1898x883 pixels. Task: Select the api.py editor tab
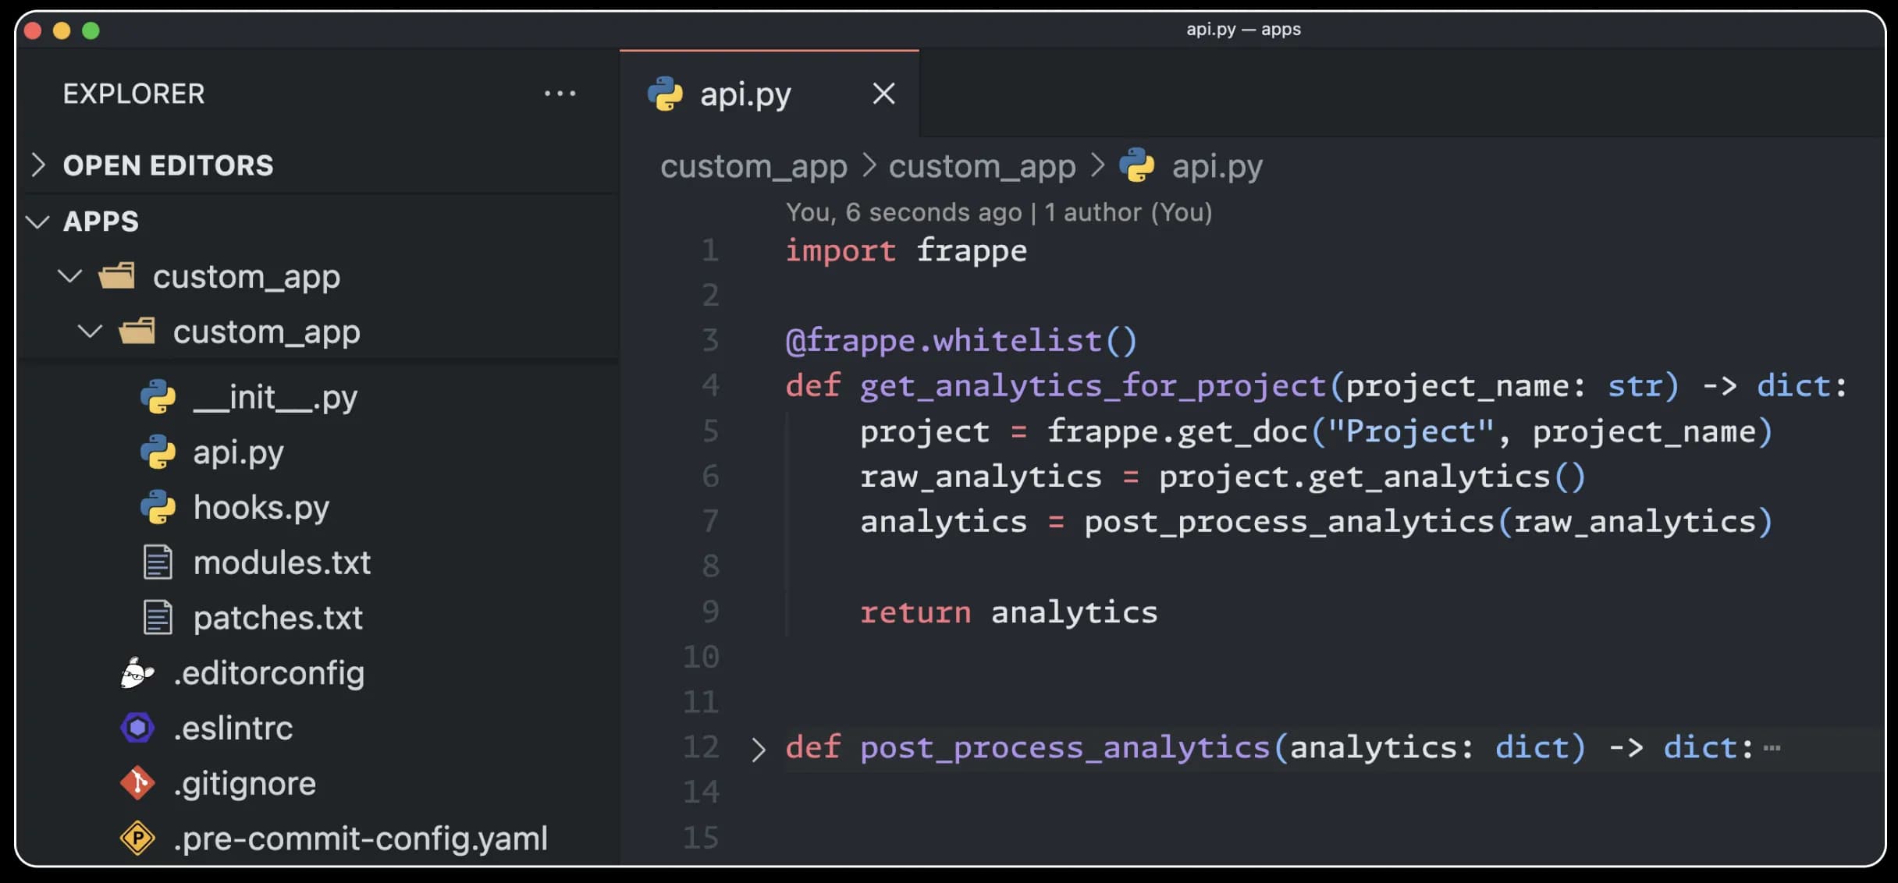click(x=770, y=94)
